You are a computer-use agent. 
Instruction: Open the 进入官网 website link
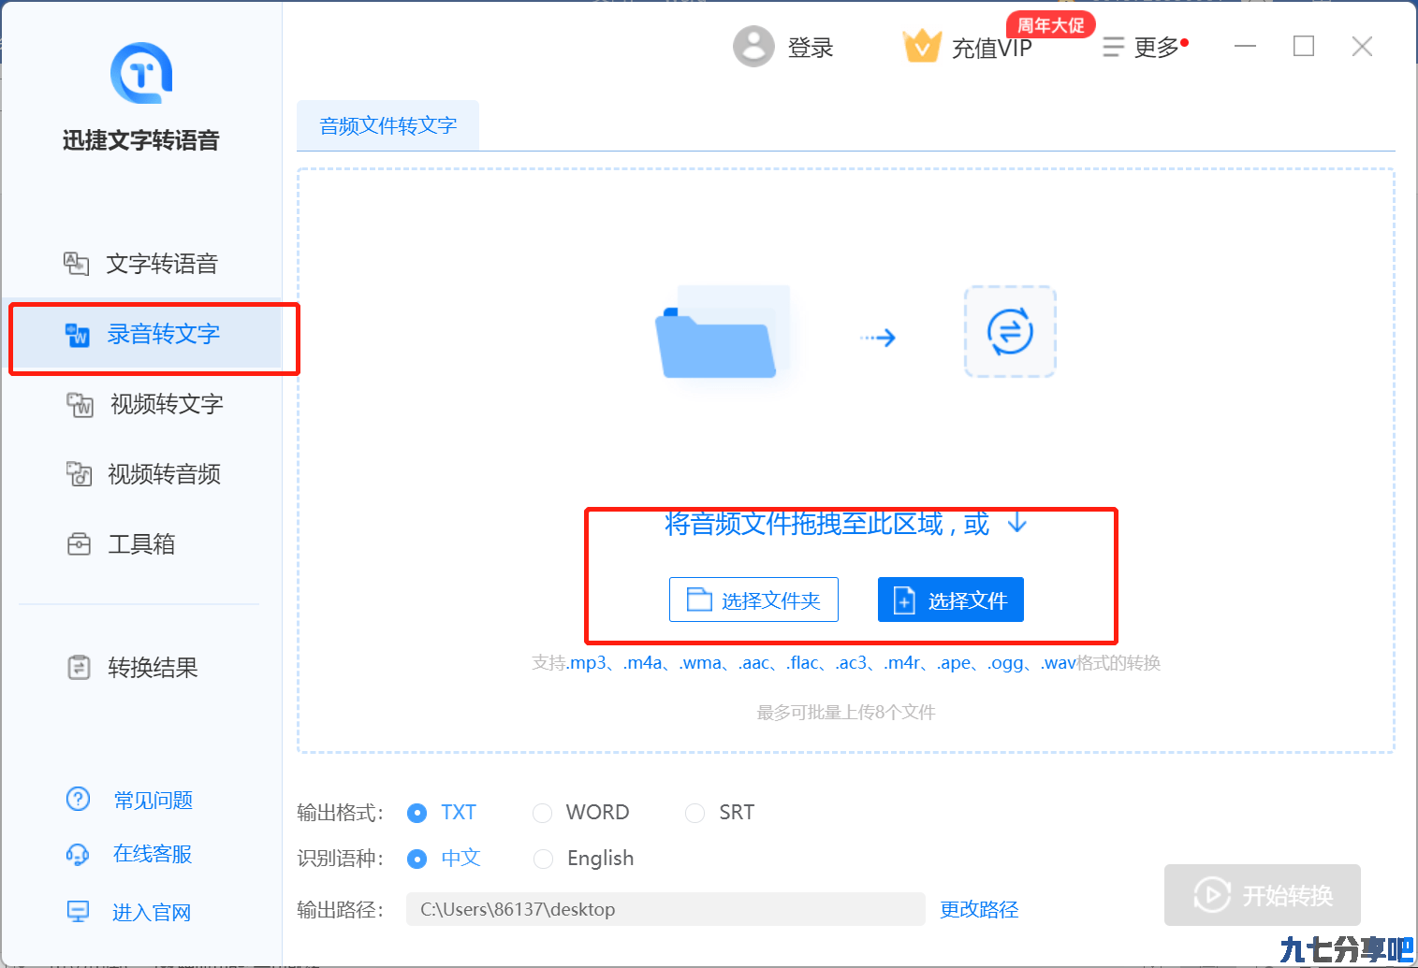coord(152,913)
